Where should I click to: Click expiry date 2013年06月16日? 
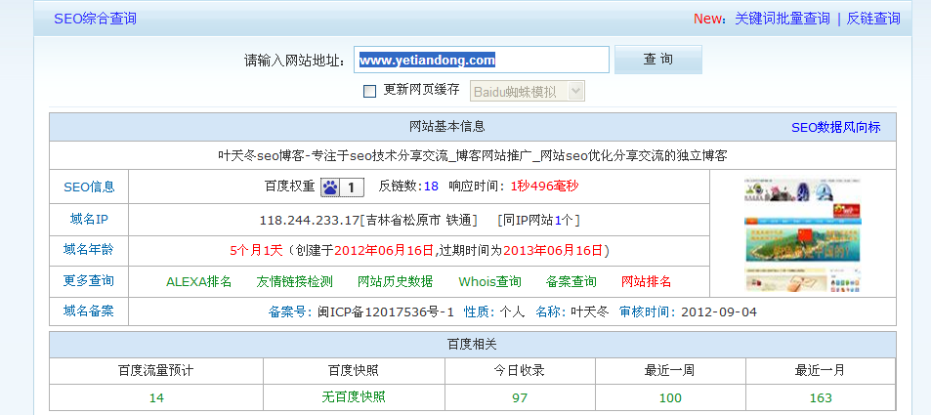[553, 251]
